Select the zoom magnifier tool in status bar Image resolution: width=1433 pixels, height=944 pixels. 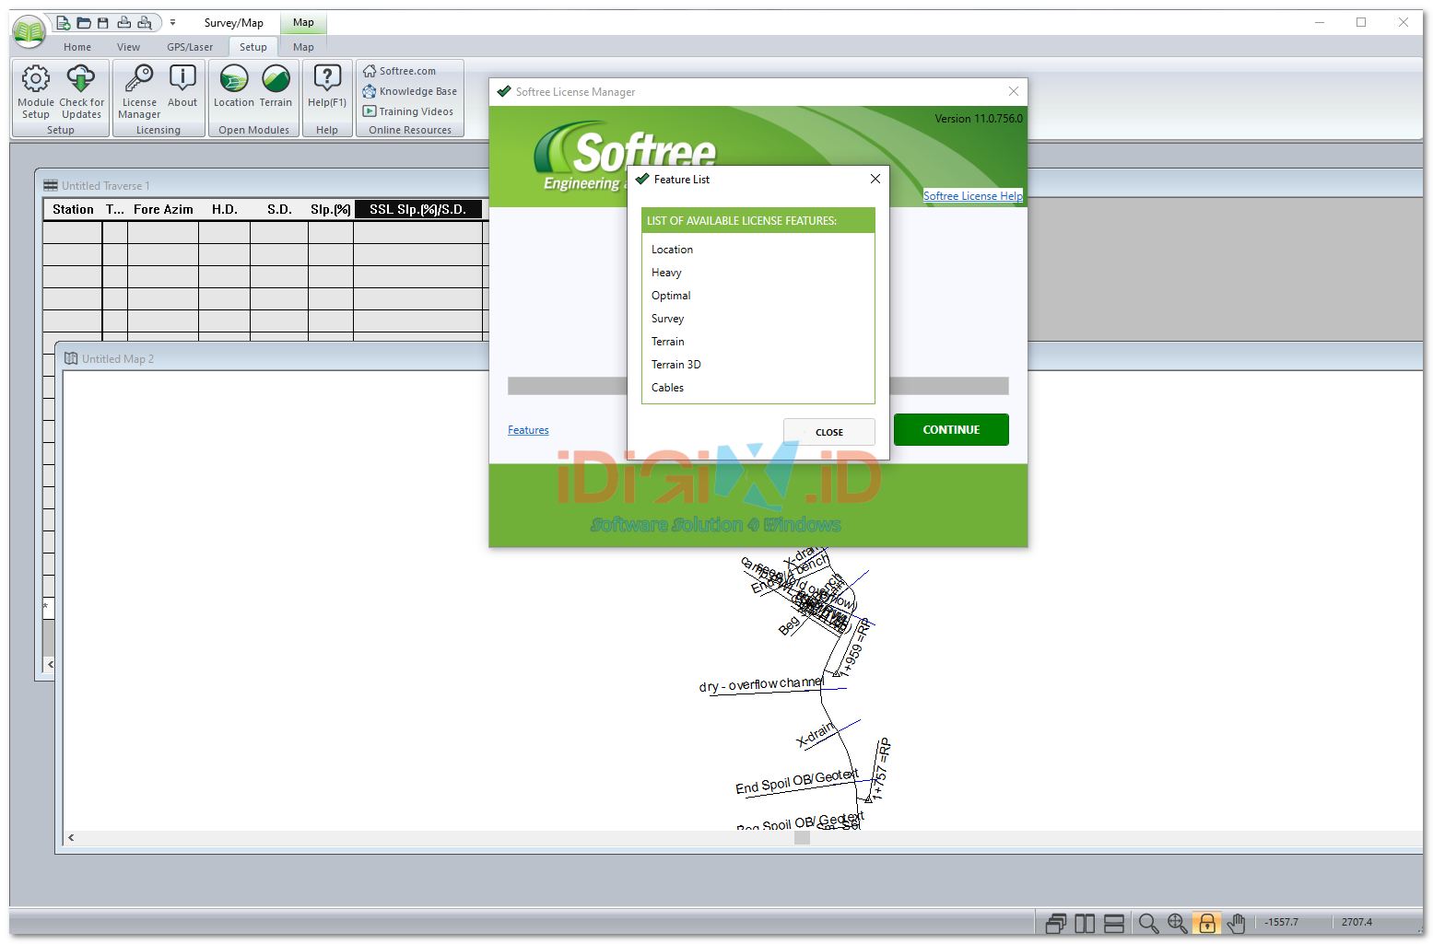coord(1148,923)
